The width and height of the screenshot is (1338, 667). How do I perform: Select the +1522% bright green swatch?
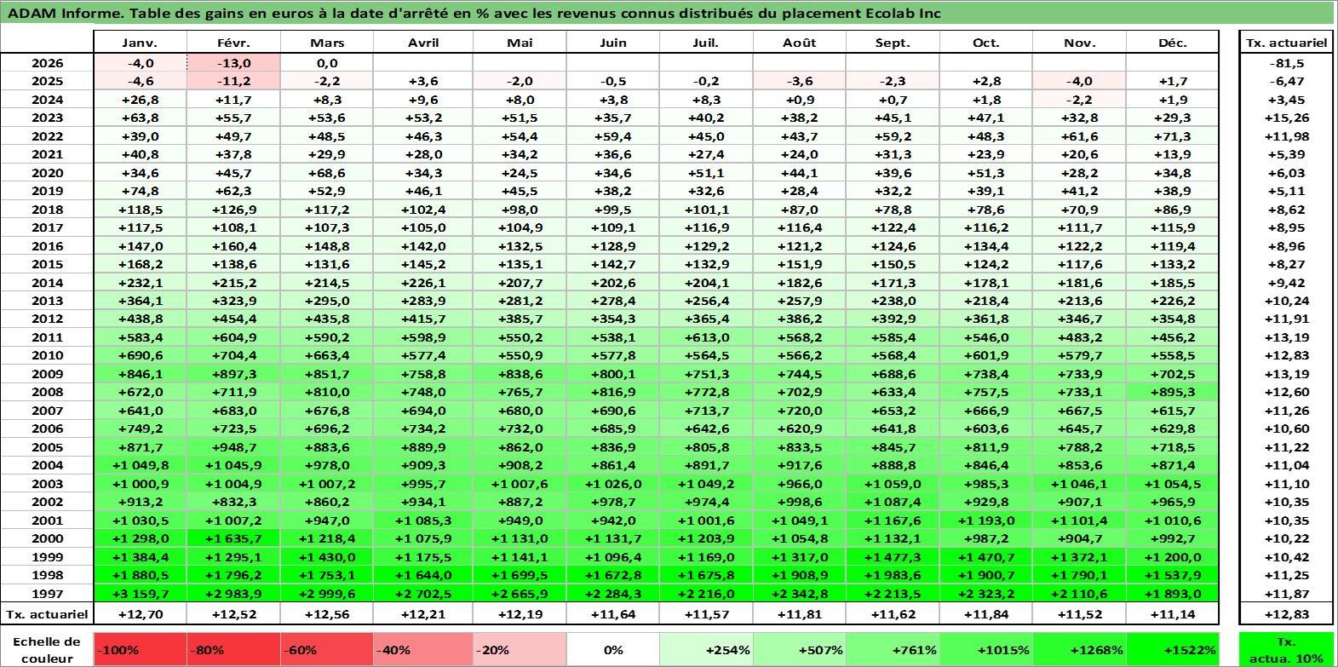(1173, 650)
